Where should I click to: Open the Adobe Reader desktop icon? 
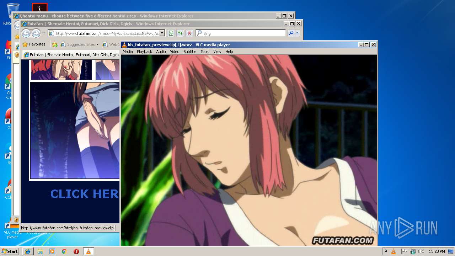click(x=40, y=7)
